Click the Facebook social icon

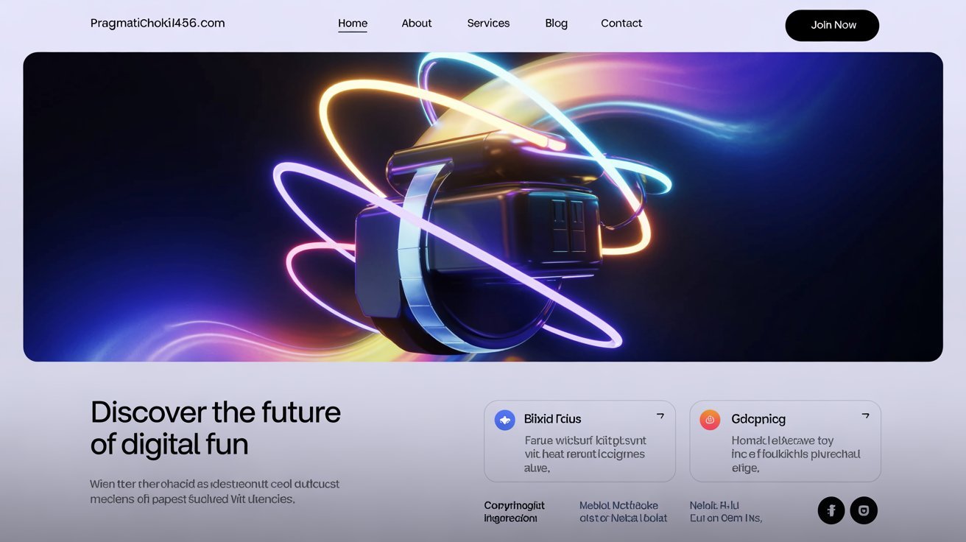(x=831, y=510)
